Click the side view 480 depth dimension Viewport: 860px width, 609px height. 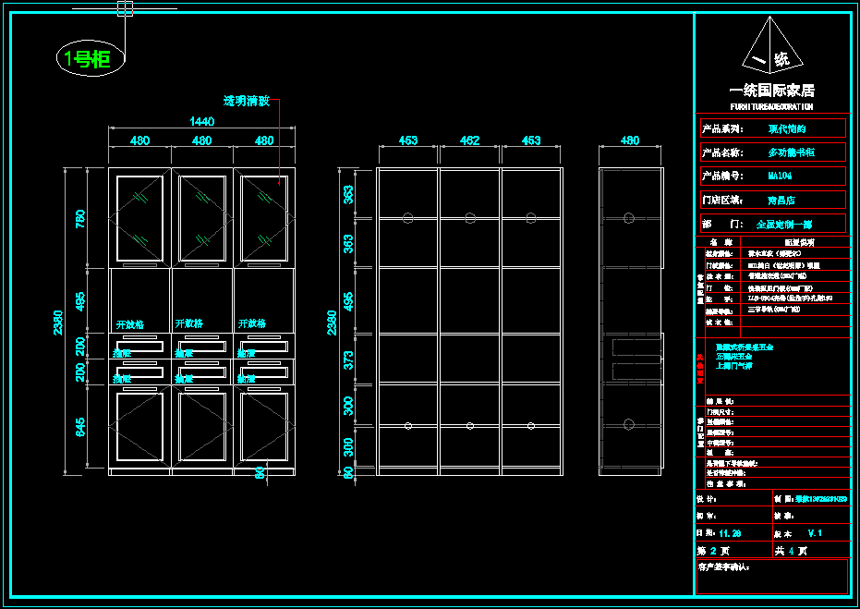pos(629,141)
